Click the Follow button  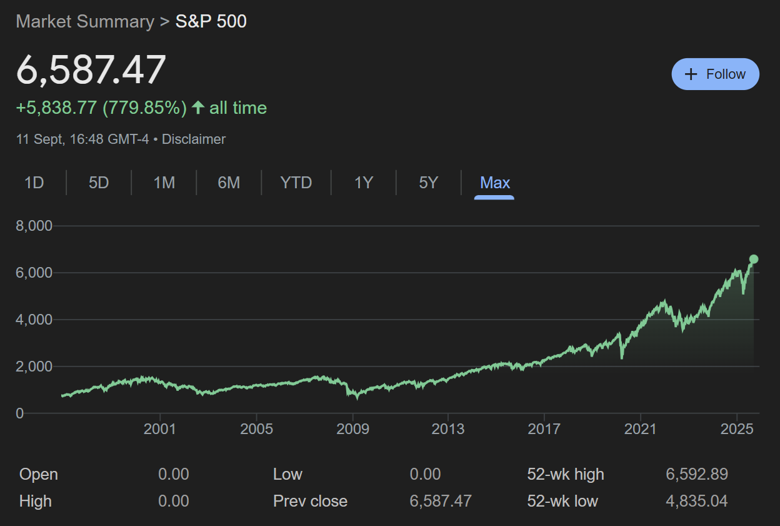(715, 74)
